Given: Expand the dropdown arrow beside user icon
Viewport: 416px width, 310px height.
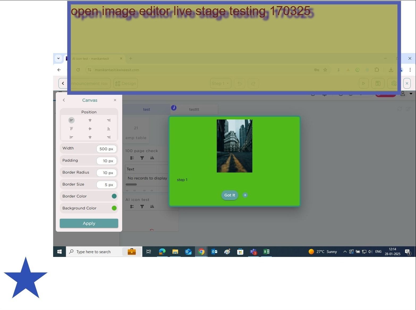Looking at the screenshot, I should (x=411, y=94).
